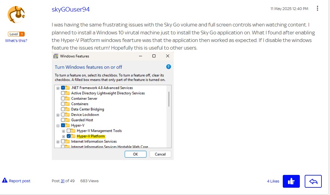Click the reply arrow button
The width and height of the screenshot is (330, 195).
coord(313,181)
